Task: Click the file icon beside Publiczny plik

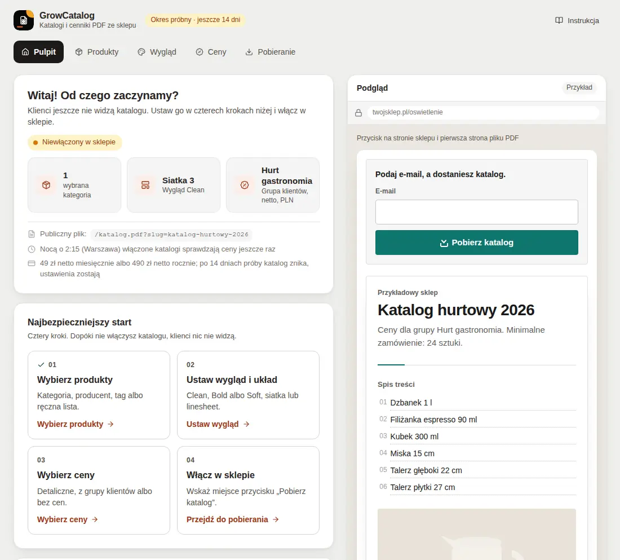Action: point(32,234)
